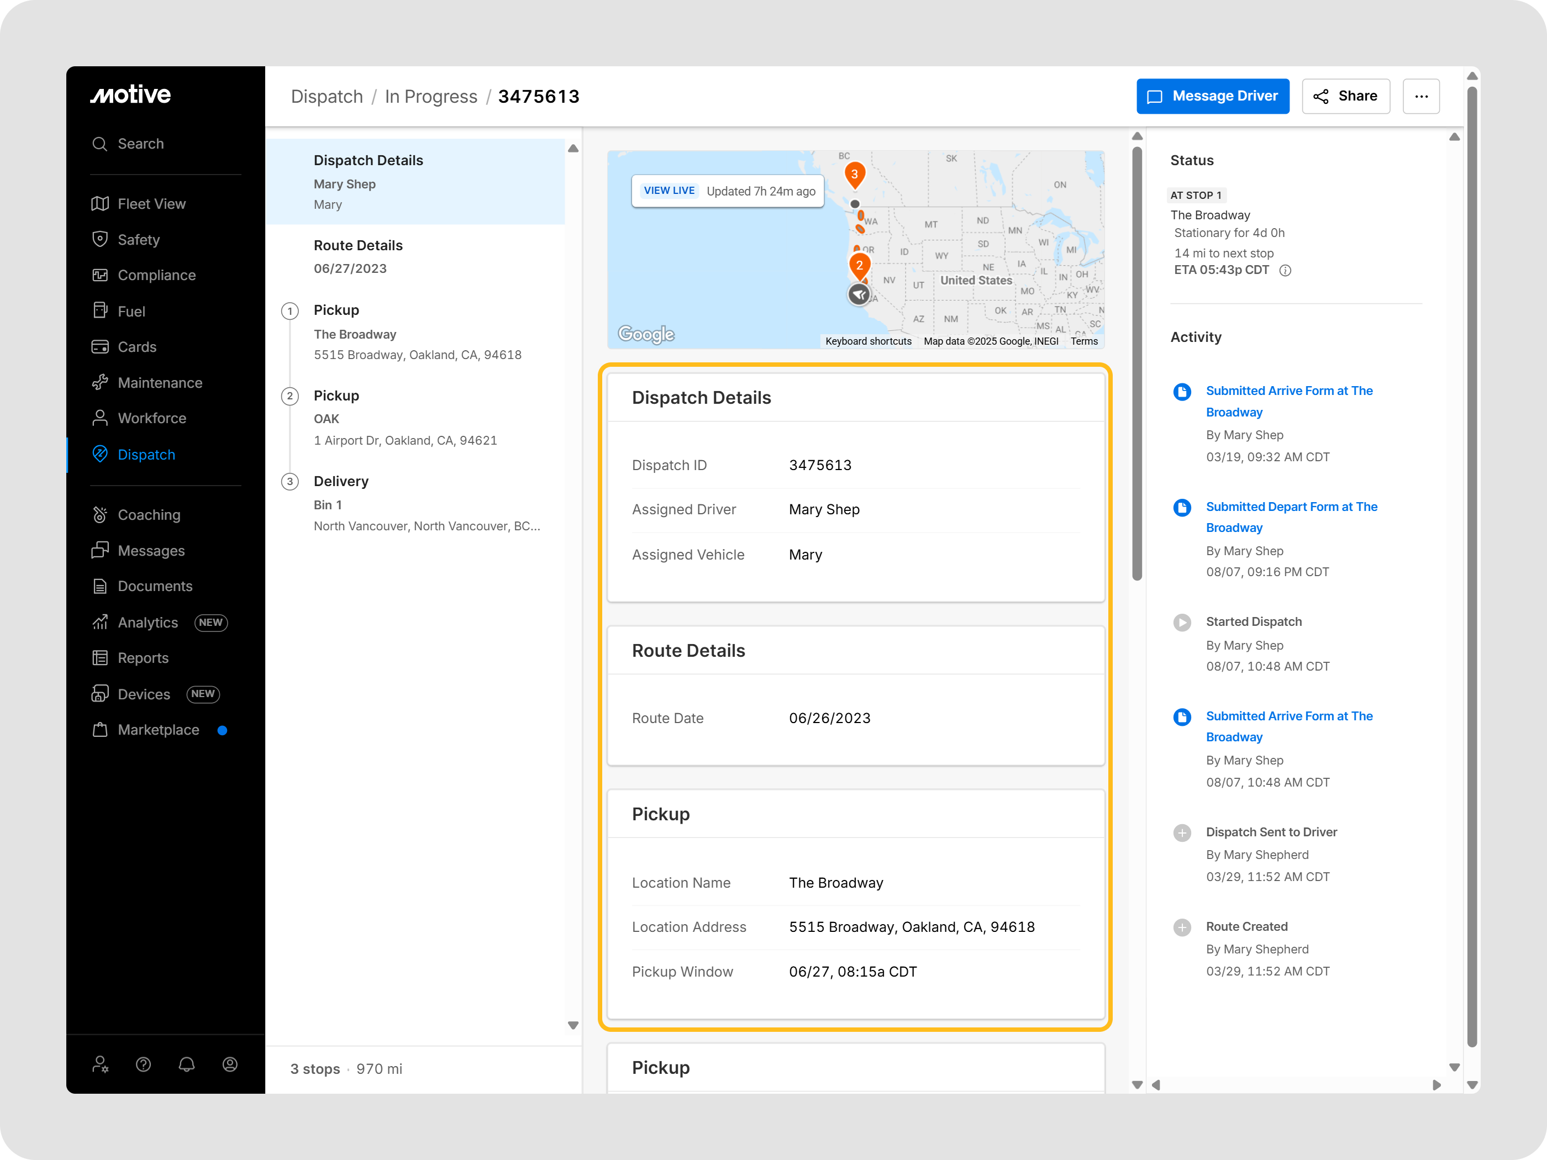Screen dimensions: 1547x1160
Task: Open the three-dot more options menu
Action: point(1421,97)
